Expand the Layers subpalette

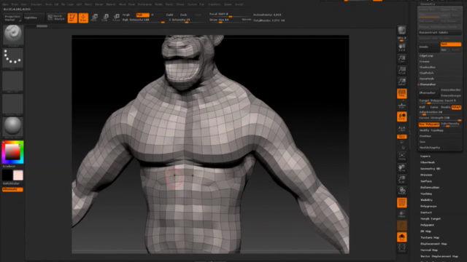click(425, 156)
